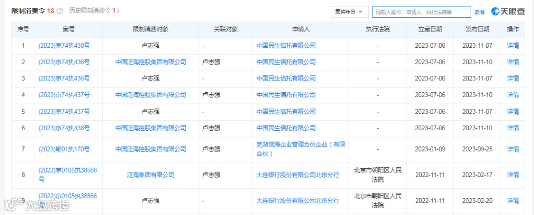Select 卢志强 in row 3 限制消费对象 column
The image size is (534, 215).
150,78
